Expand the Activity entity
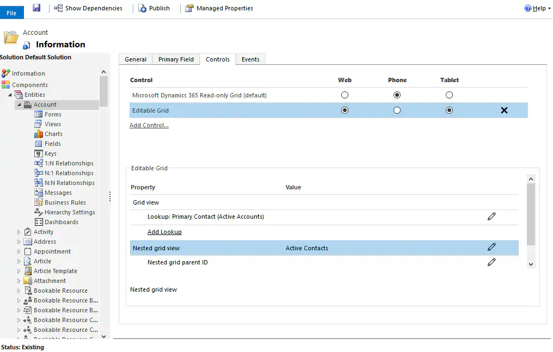The height and width of the screenshot is (352, 553). pyautogui.click(x=19, y=232)
